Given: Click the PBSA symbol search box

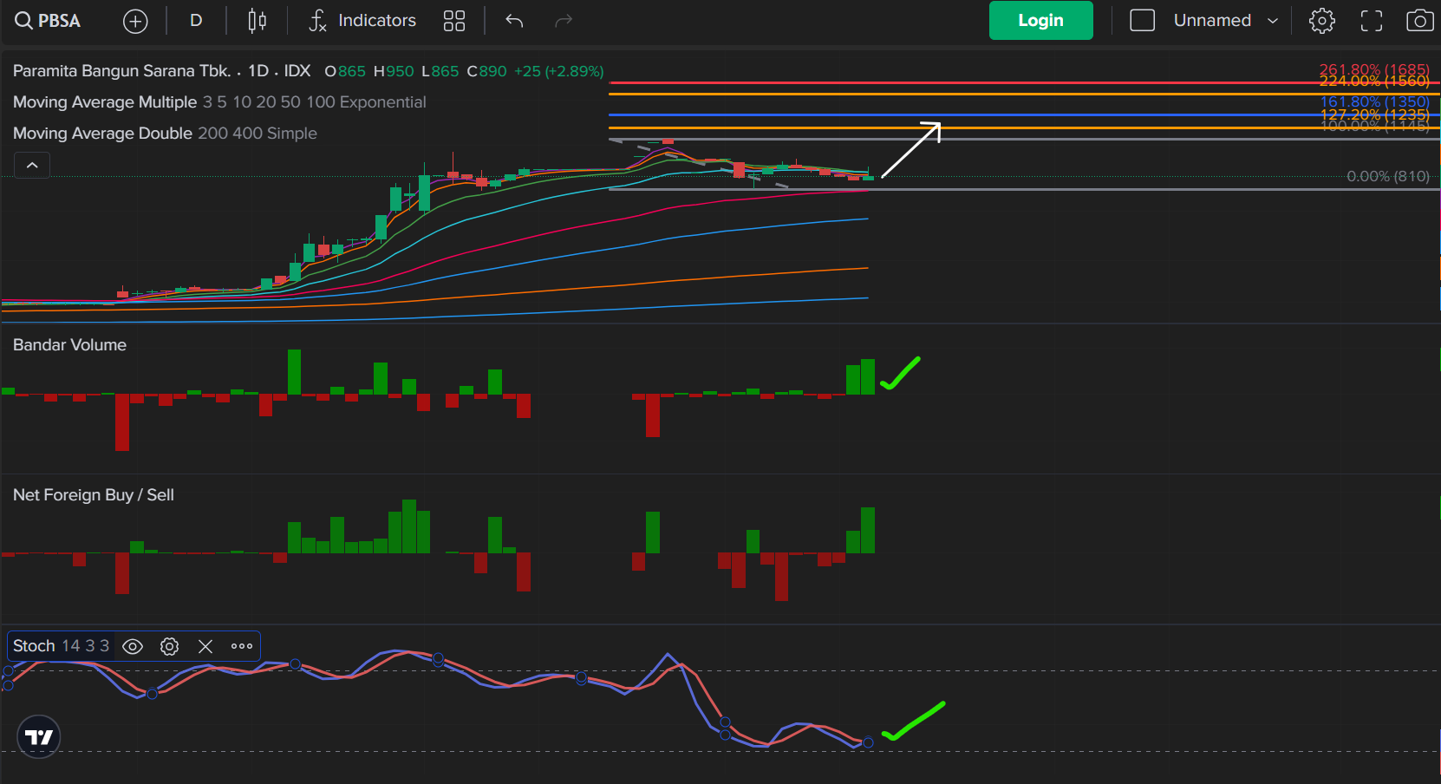Looking at the screenshot, I should 49,21.
